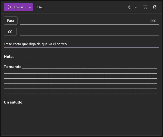The height and width of the screenshot is (137, 163).
Task: Pop out message into new window
Action: [155, 7]
